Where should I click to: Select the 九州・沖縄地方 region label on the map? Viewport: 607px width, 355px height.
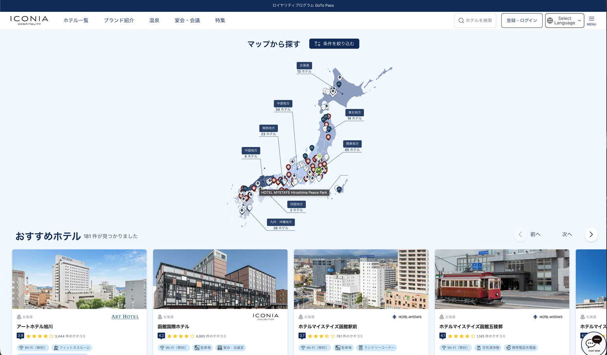coord(281,222)
